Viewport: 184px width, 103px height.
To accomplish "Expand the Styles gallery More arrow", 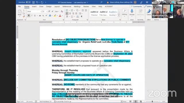I will point(119,15).
